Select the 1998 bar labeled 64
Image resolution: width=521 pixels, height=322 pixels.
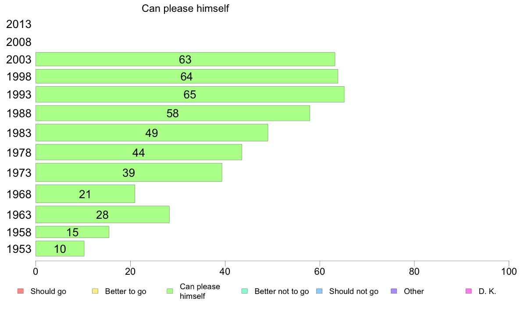pyautogui.click(x=187, y=76)
